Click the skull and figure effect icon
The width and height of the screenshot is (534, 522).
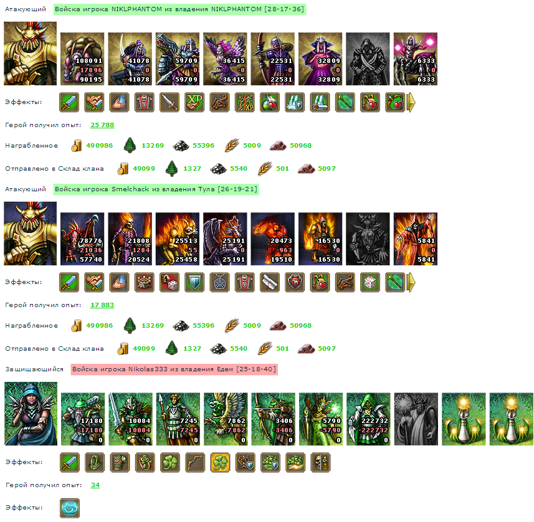click(x=320, y=462)
